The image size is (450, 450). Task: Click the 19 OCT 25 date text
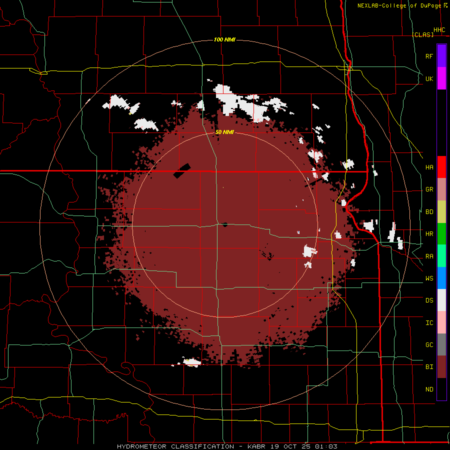tap(291, 446)
